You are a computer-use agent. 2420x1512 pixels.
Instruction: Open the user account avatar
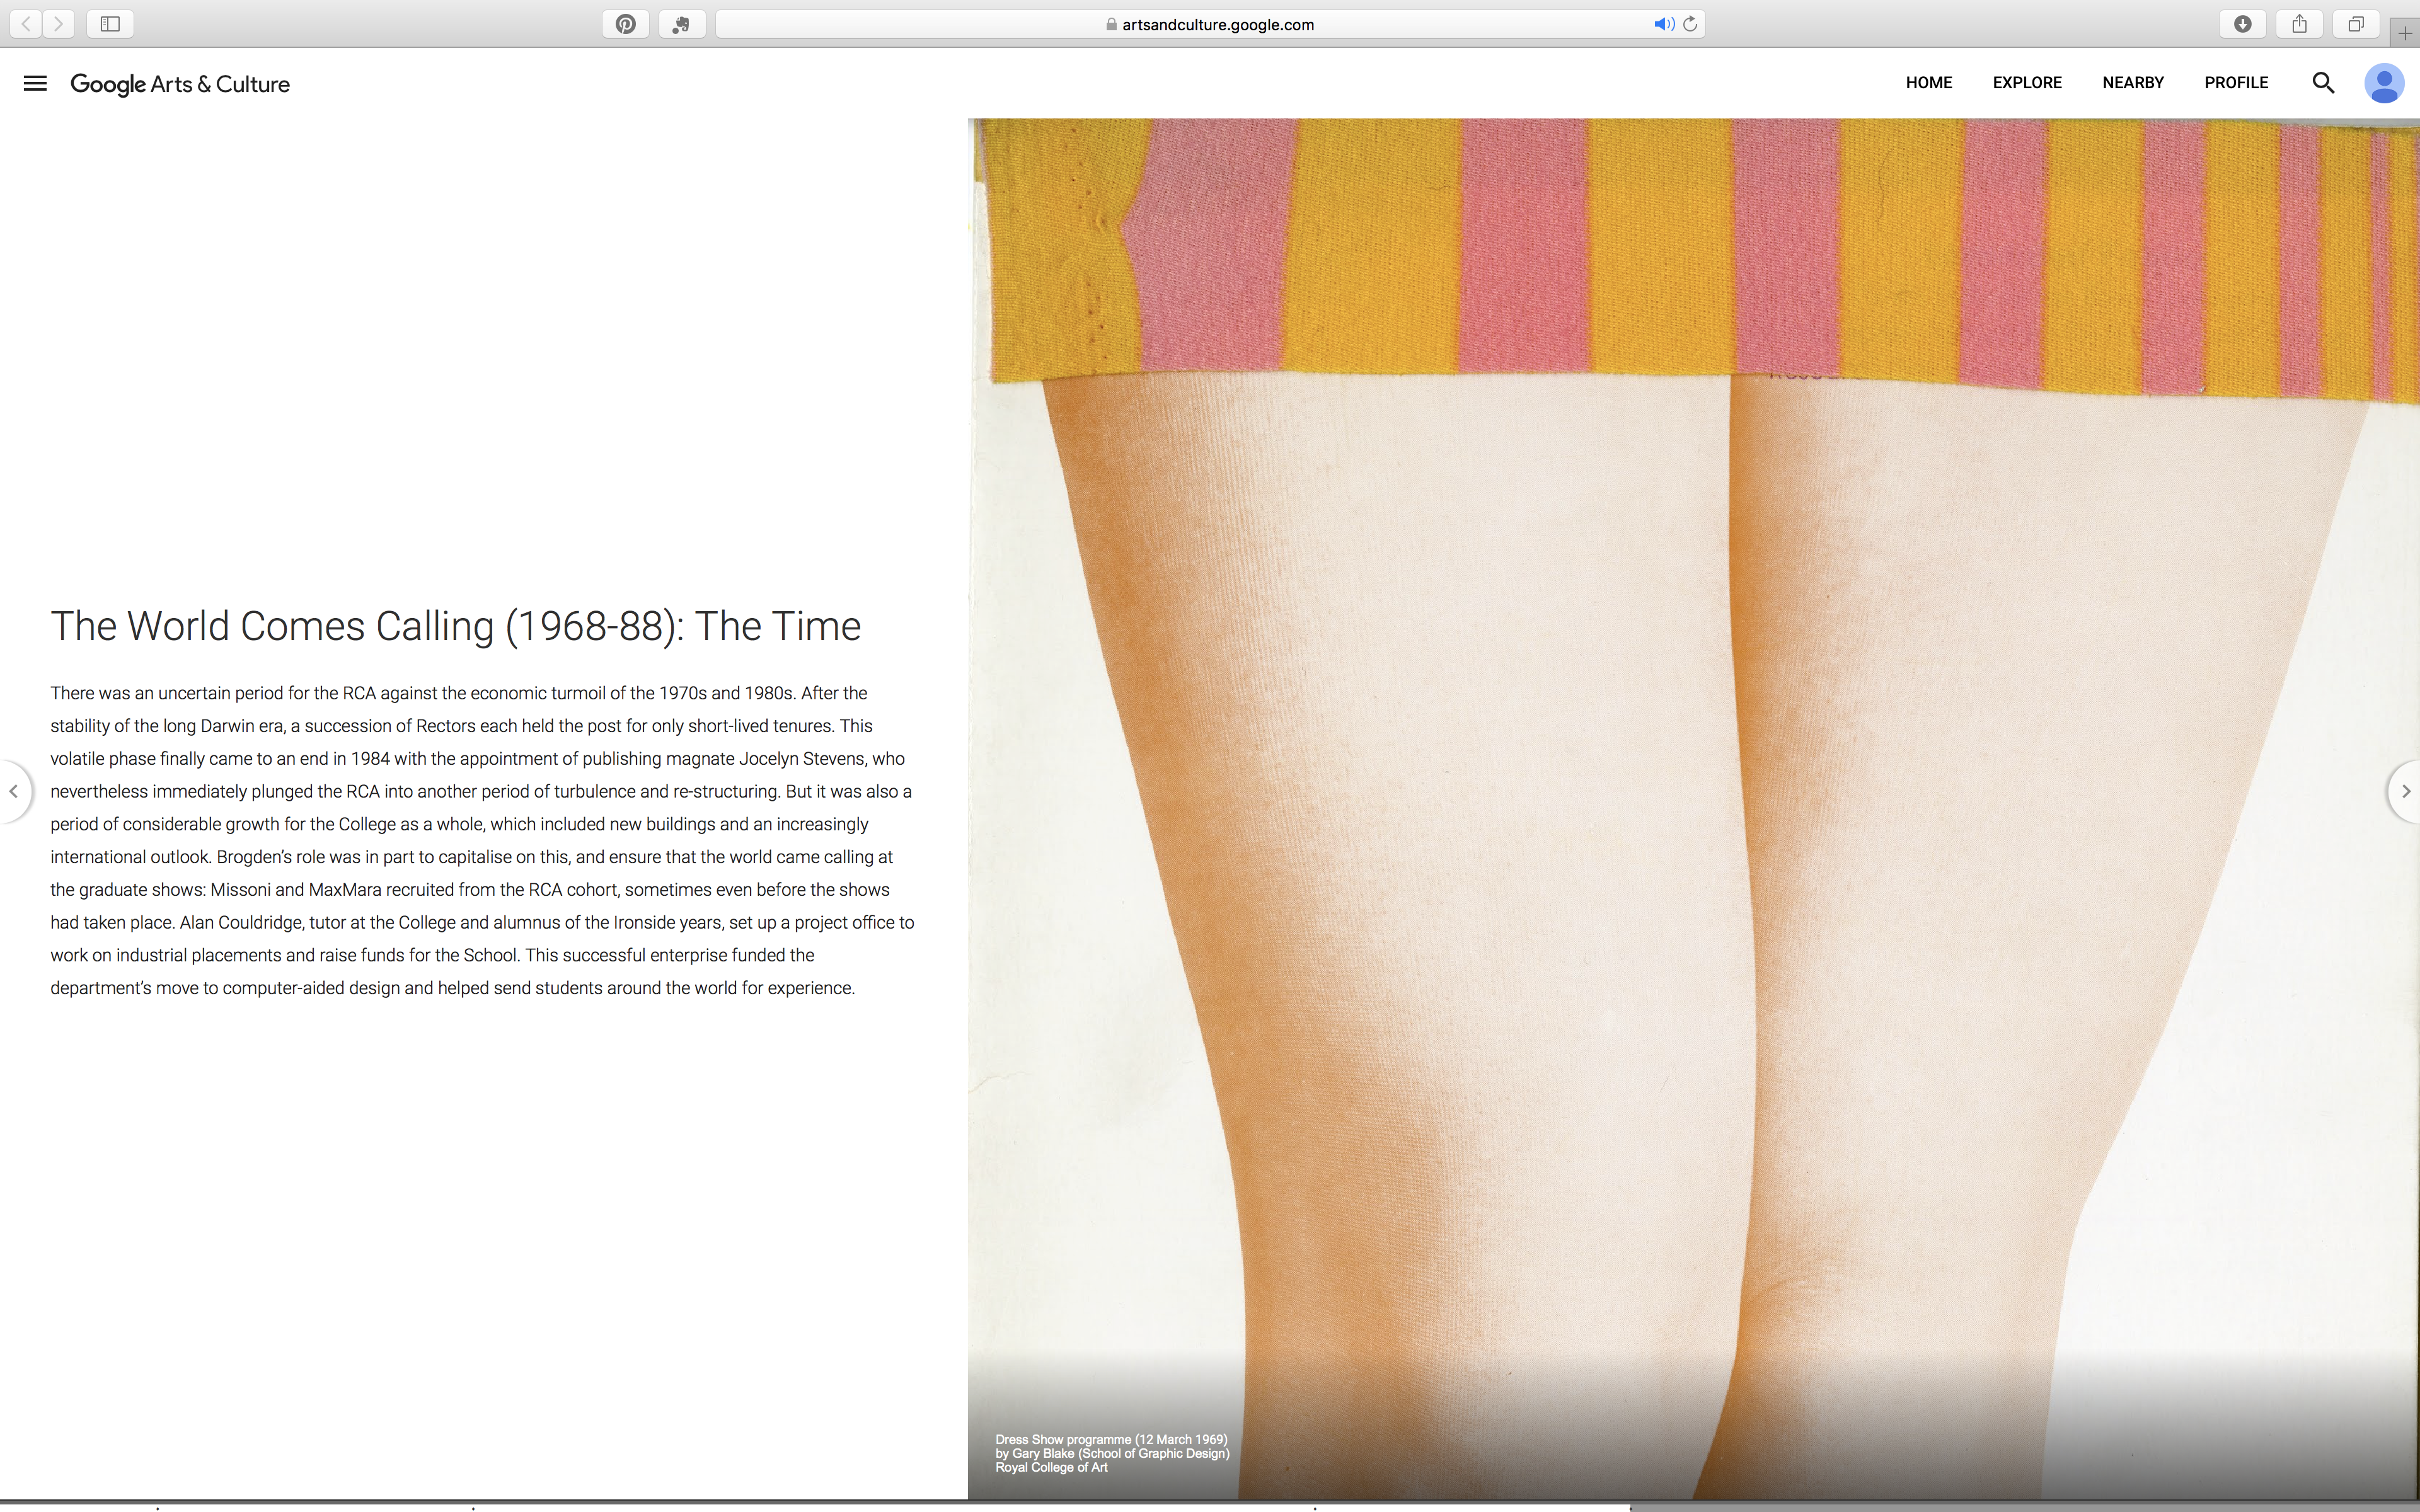coord(2384,83)
